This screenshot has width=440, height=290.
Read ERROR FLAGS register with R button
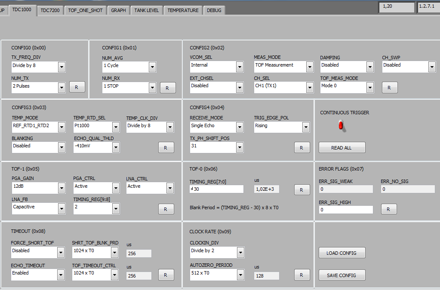[x=389, y=209]
